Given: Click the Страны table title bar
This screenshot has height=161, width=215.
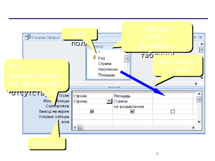Looking at the screenshot, I should [x=108, y=47].
